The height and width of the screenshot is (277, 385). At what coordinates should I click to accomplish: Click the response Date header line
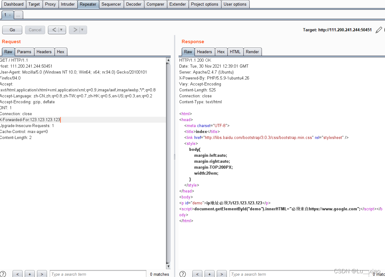coord(214,66)
